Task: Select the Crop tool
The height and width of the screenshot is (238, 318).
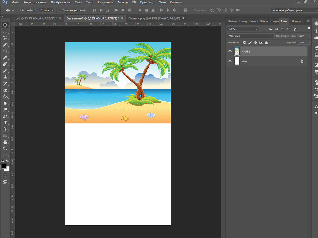Action: [5, 51]
